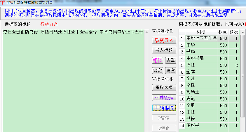
Task: Click inside the title text area
Action: coord(73,82)
